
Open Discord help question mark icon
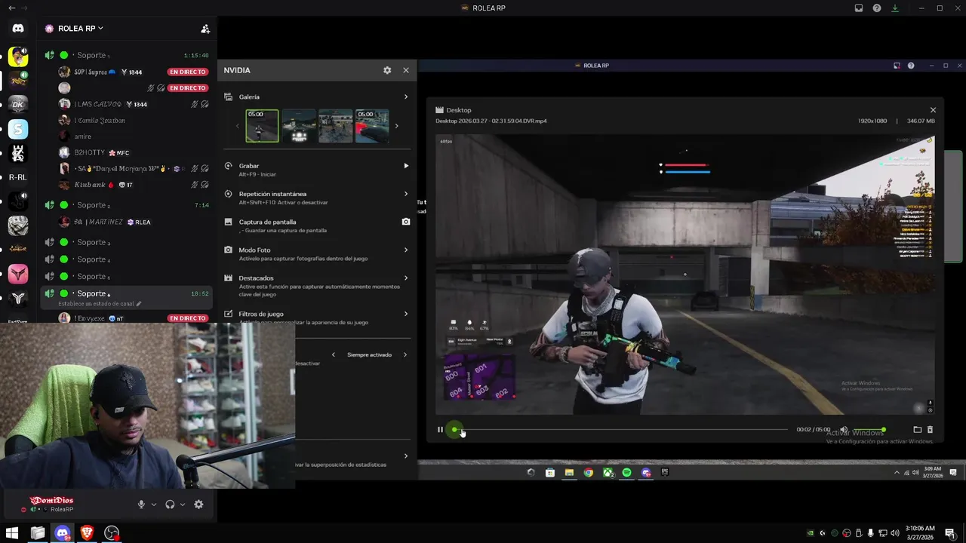877,8
